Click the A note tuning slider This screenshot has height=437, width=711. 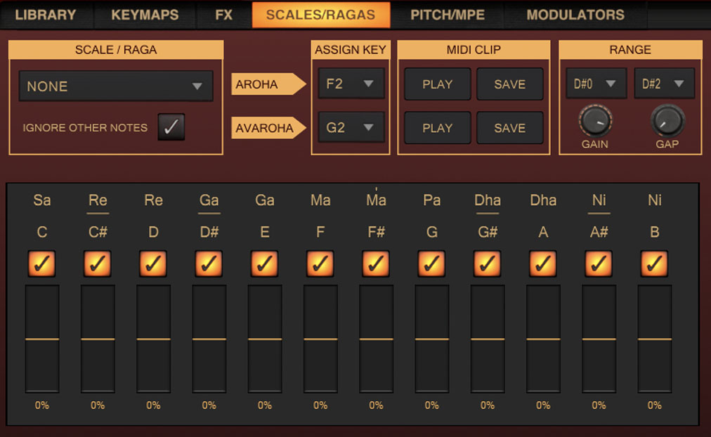point(543,339)
